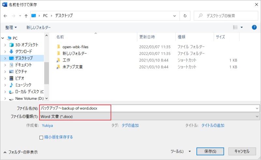Open the ファイルの種類 combo box

tap(149, 116)
